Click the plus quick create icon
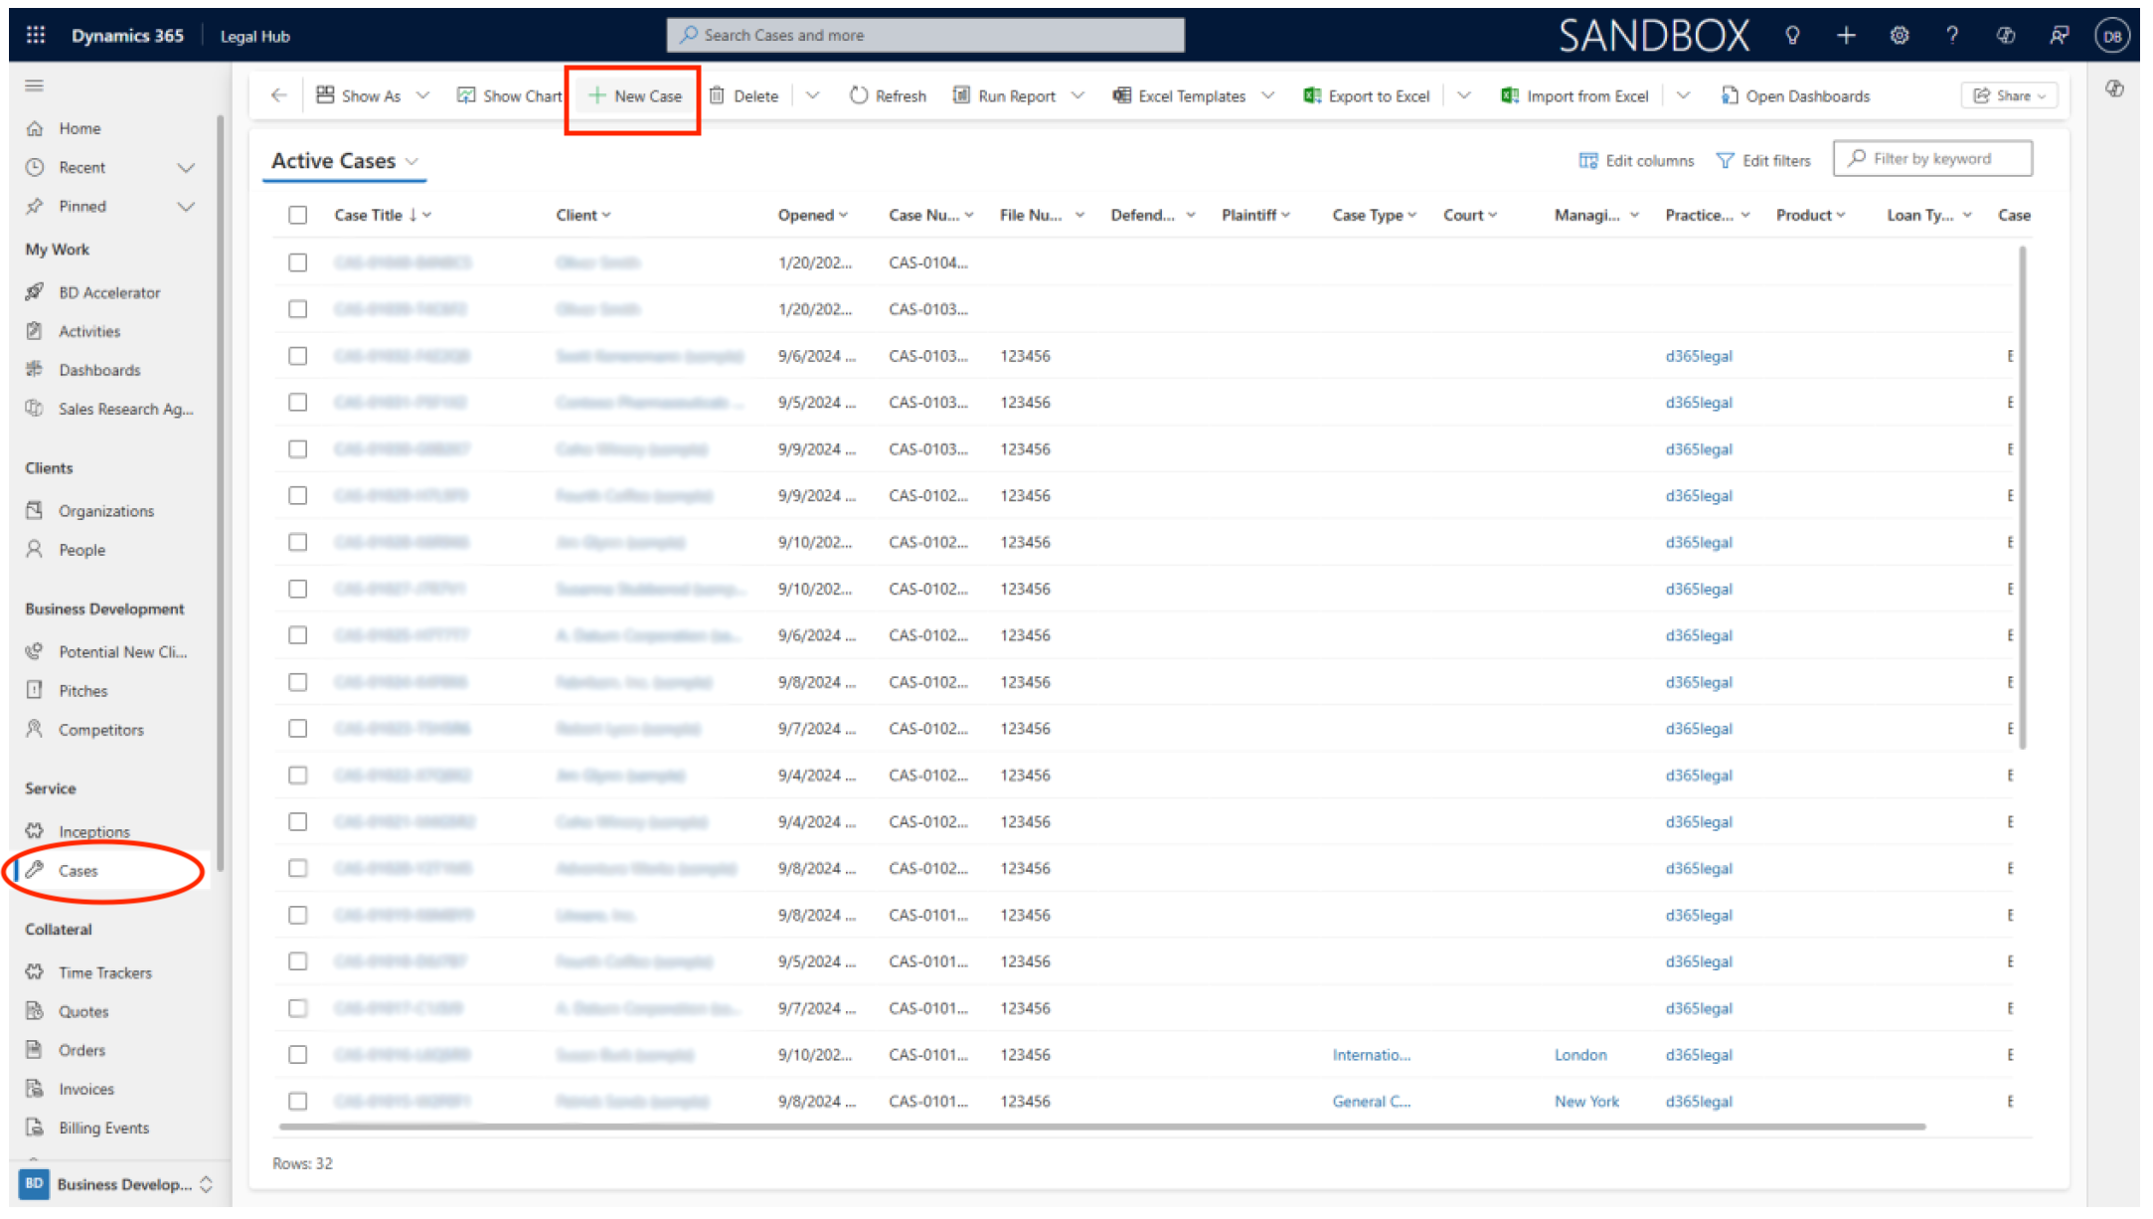 (1846, 36)
